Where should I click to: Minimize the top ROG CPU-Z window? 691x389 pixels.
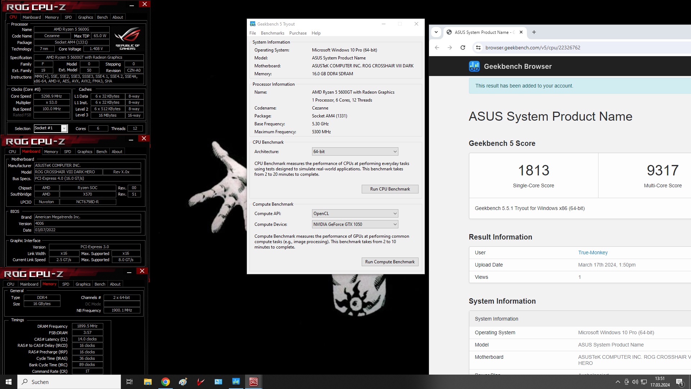[x=132, y=5]
